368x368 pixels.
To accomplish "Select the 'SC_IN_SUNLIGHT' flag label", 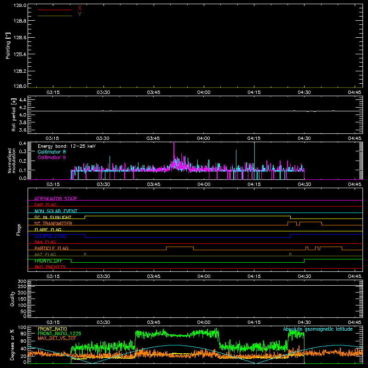I will (53, 217).
